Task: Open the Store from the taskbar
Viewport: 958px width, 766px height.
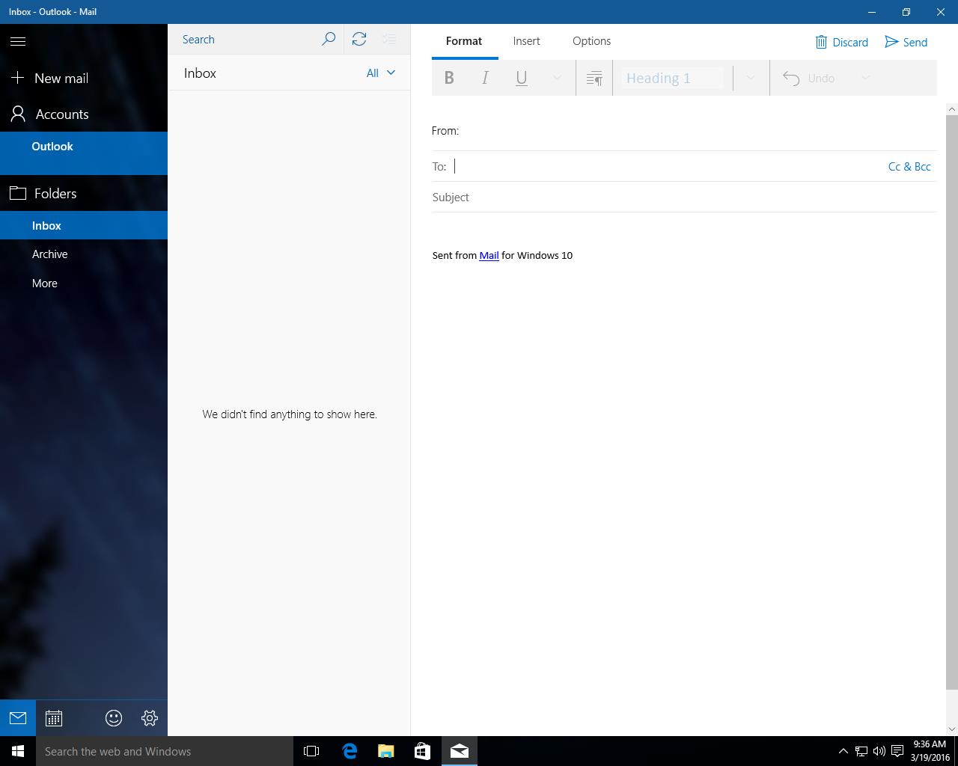Action: click(422, 751)
